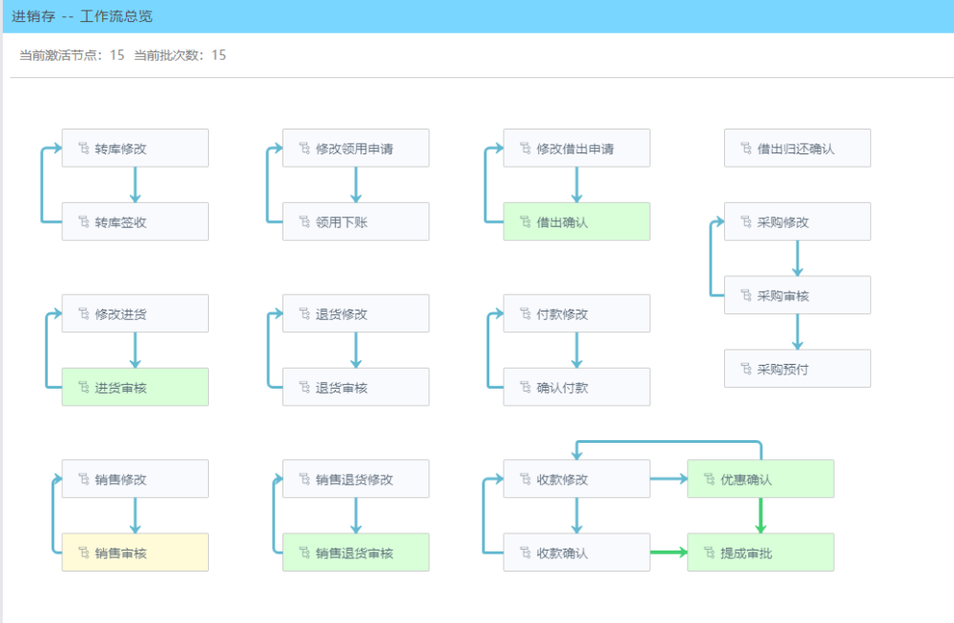Click the tree icon in the 优惠确认 node

pos(710,478)
